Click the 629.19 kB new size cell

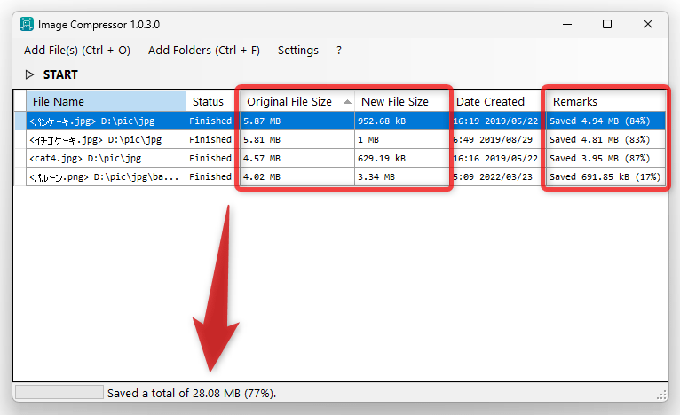click(x=402, y=158)
